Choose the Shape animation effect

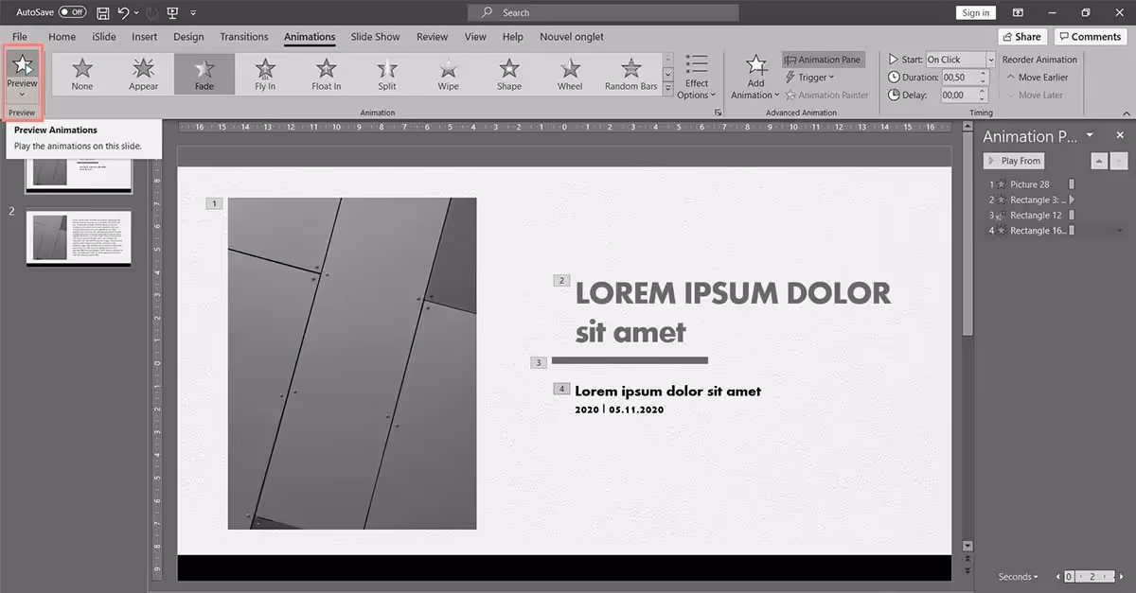pyautogui.click(x=508, y=74)
